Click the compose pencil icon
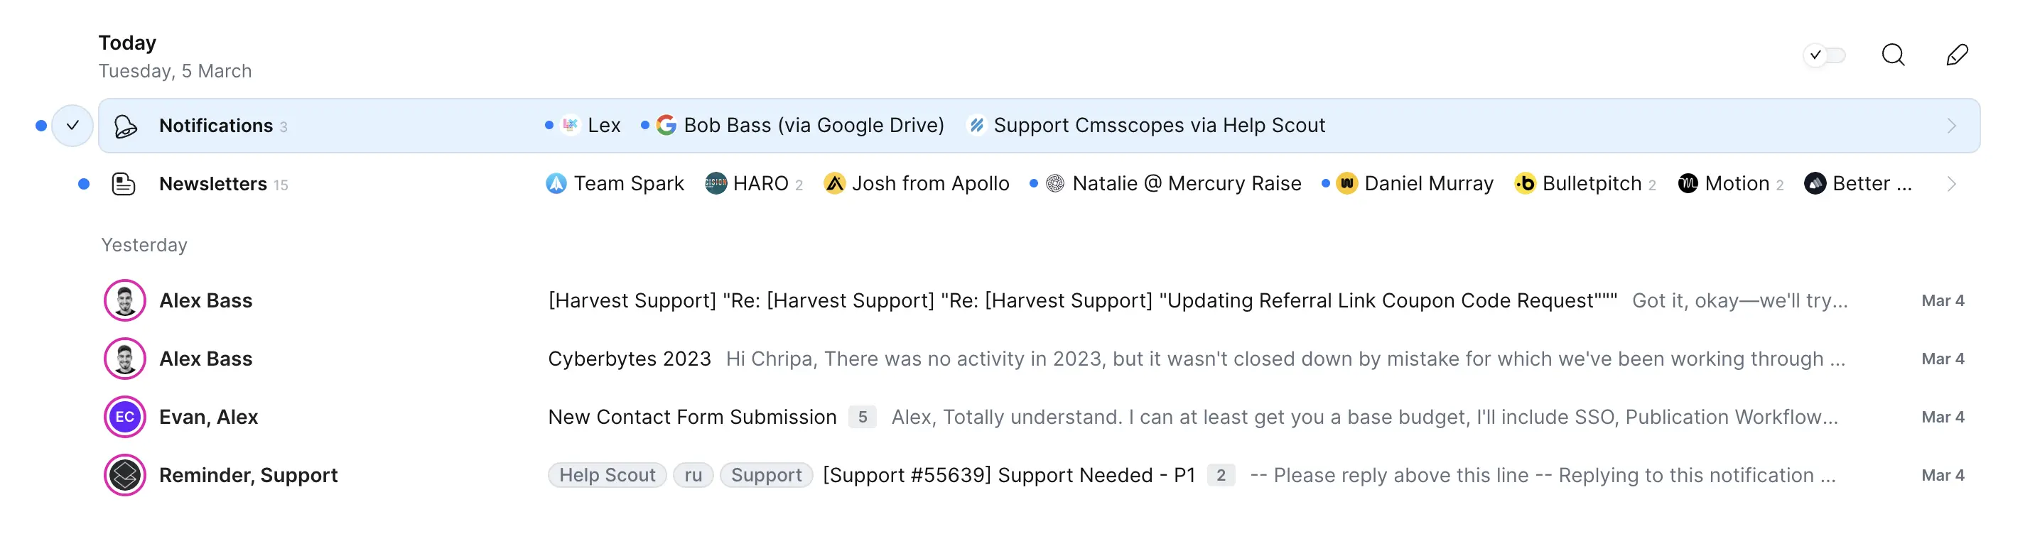This screenshot has height=551, width=2035. click(1957, 55)
